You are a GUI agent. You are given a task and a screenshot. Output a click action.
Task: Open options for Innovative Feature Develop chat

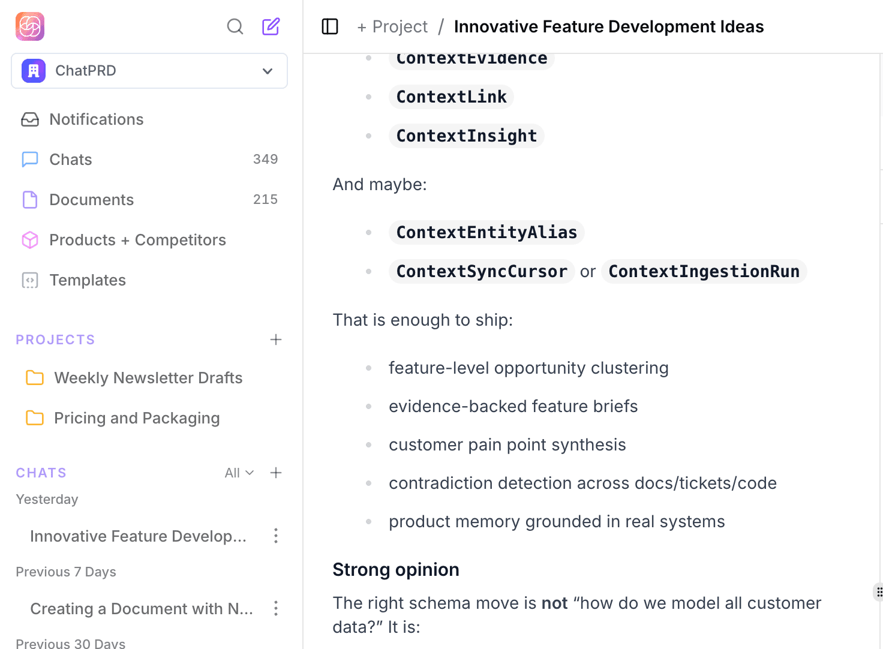pos(276,536)
